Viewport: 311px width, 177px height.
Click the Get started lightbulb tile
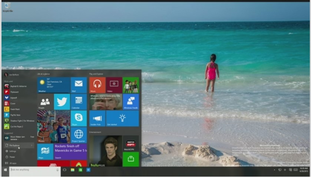click(x=122, y=118)
